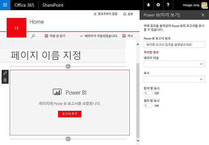Click the 페이지에 Power BI 보고서를 포함합니다 text
The image size is (209, 145).
click(x=70, y=104)
